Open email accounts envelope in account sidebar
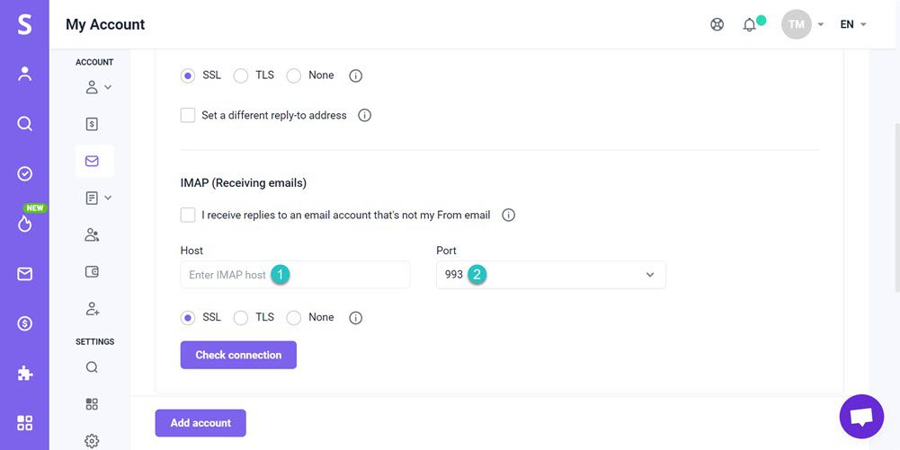This screenshot has height=450, width=900. pos(92,161)
